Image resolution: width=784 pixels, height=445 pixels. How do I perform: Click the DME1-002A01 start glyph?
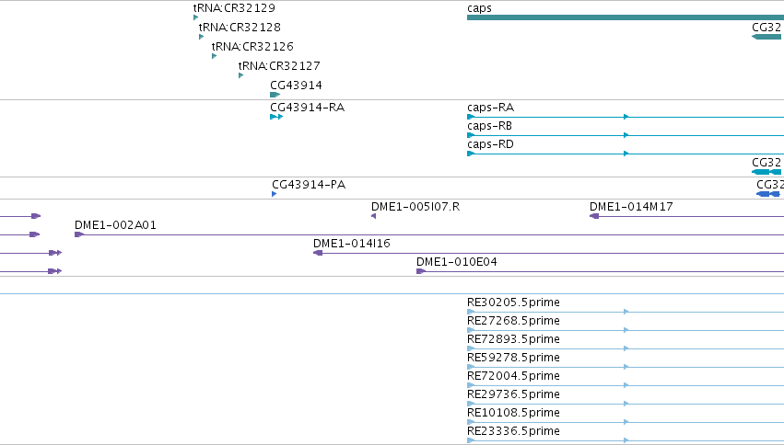click(x=79, y=234)
